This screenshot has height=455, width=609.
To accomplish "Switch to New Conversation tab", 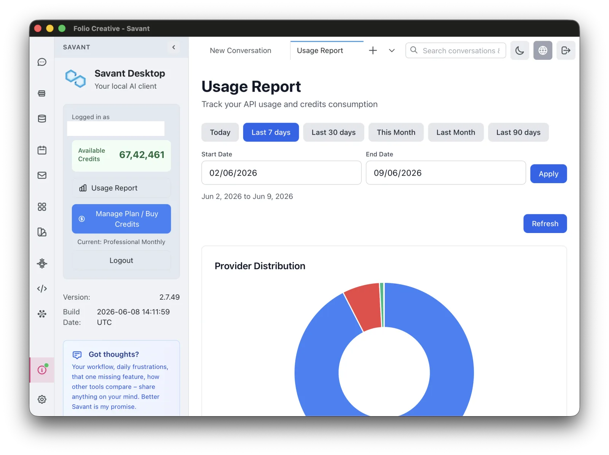I will (241, 51).
